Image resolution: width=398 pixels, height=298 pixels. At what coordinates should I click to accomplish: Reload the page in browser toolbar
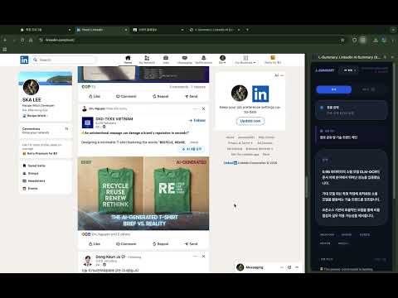[22, 40]
